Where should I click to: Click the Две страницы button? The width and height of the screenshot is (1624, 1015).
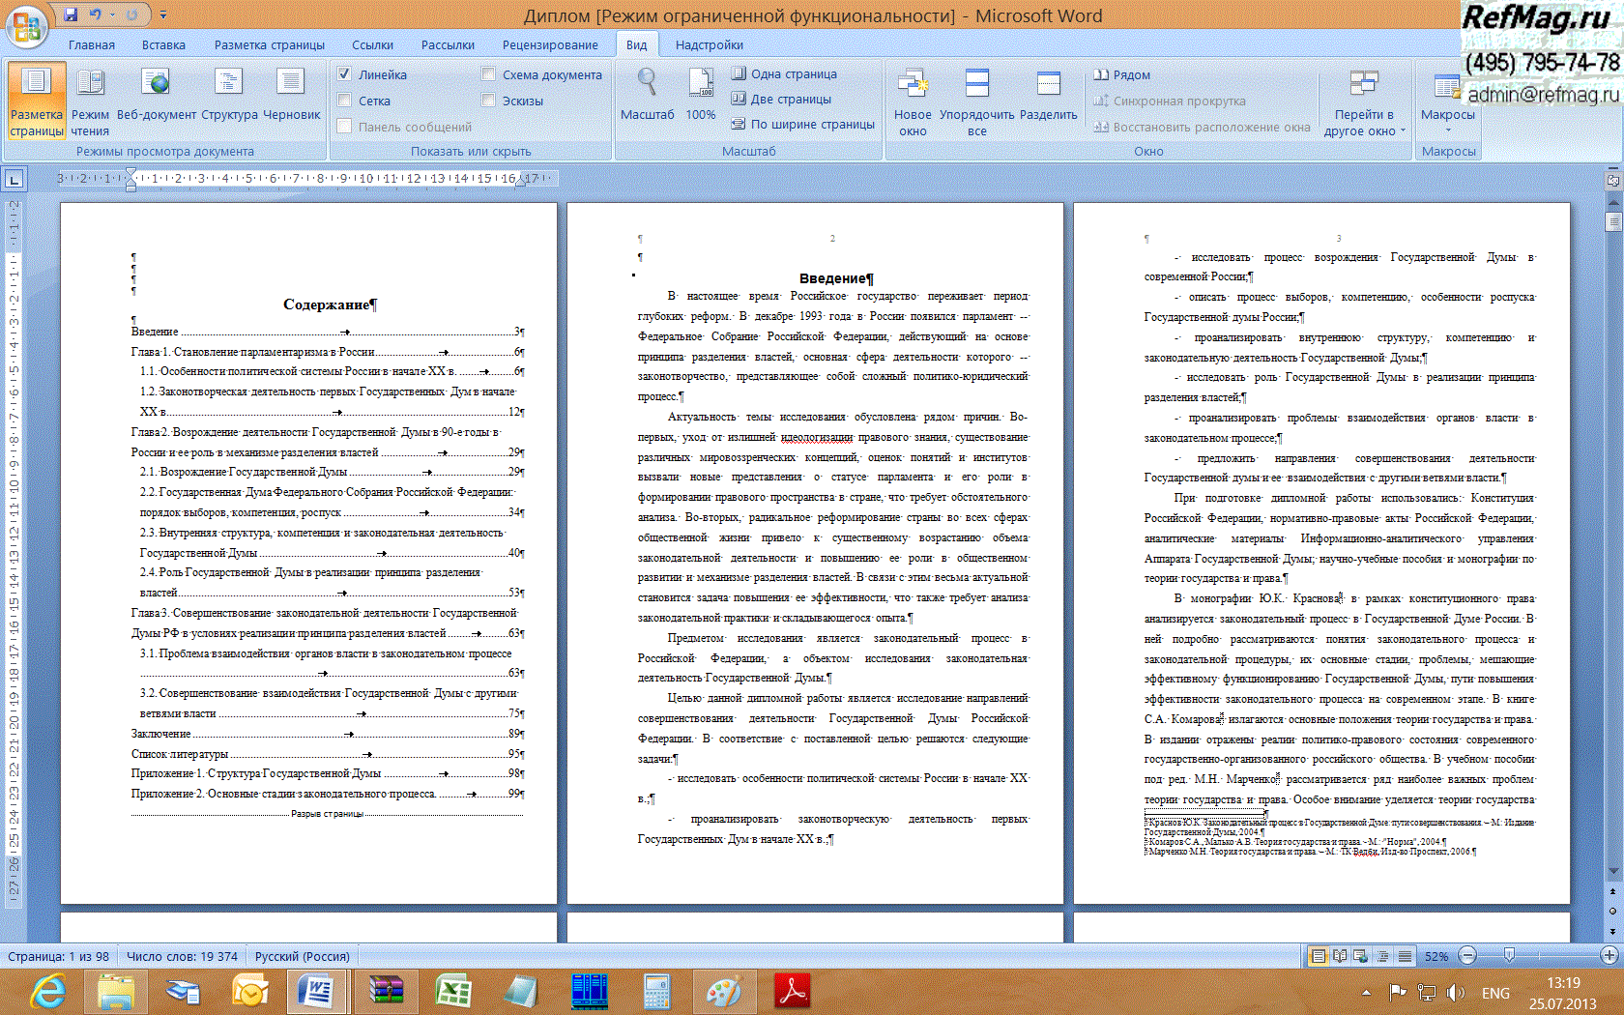781,99
